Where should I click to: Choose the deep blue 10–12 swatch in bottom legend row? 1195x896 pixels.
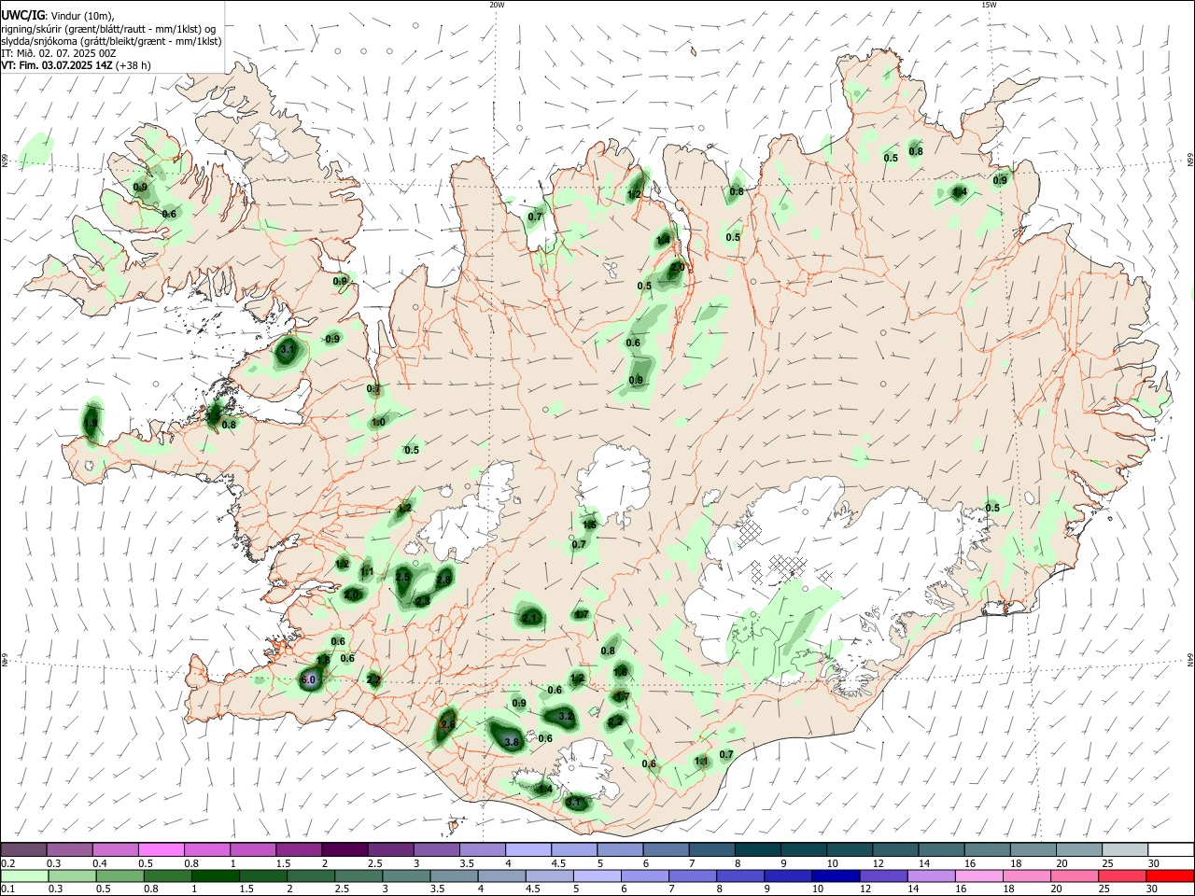835,875
